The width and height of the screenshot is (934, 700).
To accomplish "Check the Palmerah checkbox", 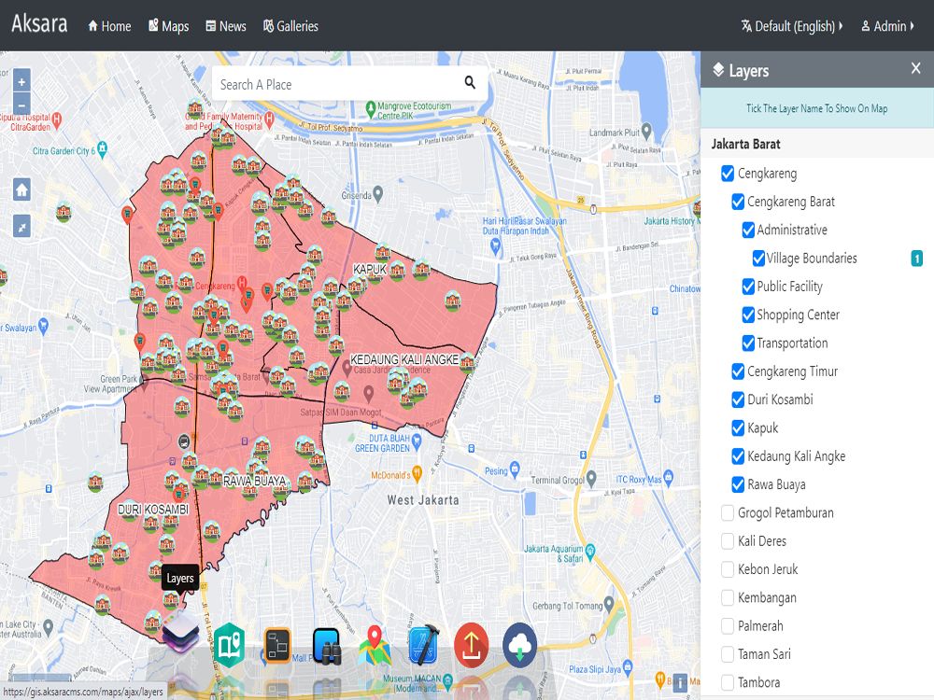I will click(728, 625).
